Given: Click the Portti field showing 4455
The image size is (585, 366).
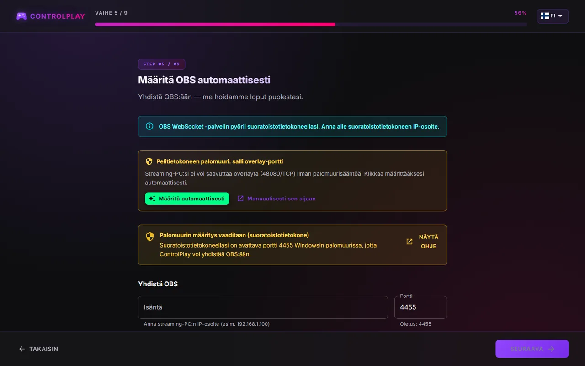Looking at the screenshot, I should 420,307.
